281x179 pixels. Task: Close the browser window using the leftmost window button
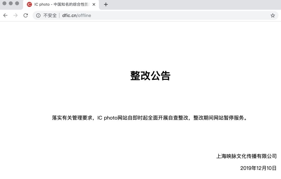[4, 3]
